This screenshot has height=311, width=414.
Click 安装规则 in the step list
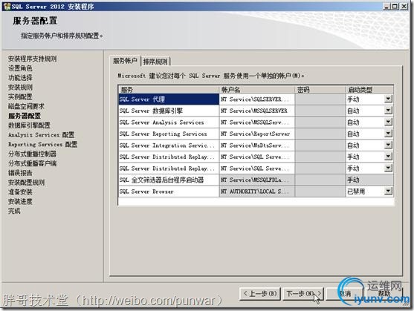pos(20,87)
